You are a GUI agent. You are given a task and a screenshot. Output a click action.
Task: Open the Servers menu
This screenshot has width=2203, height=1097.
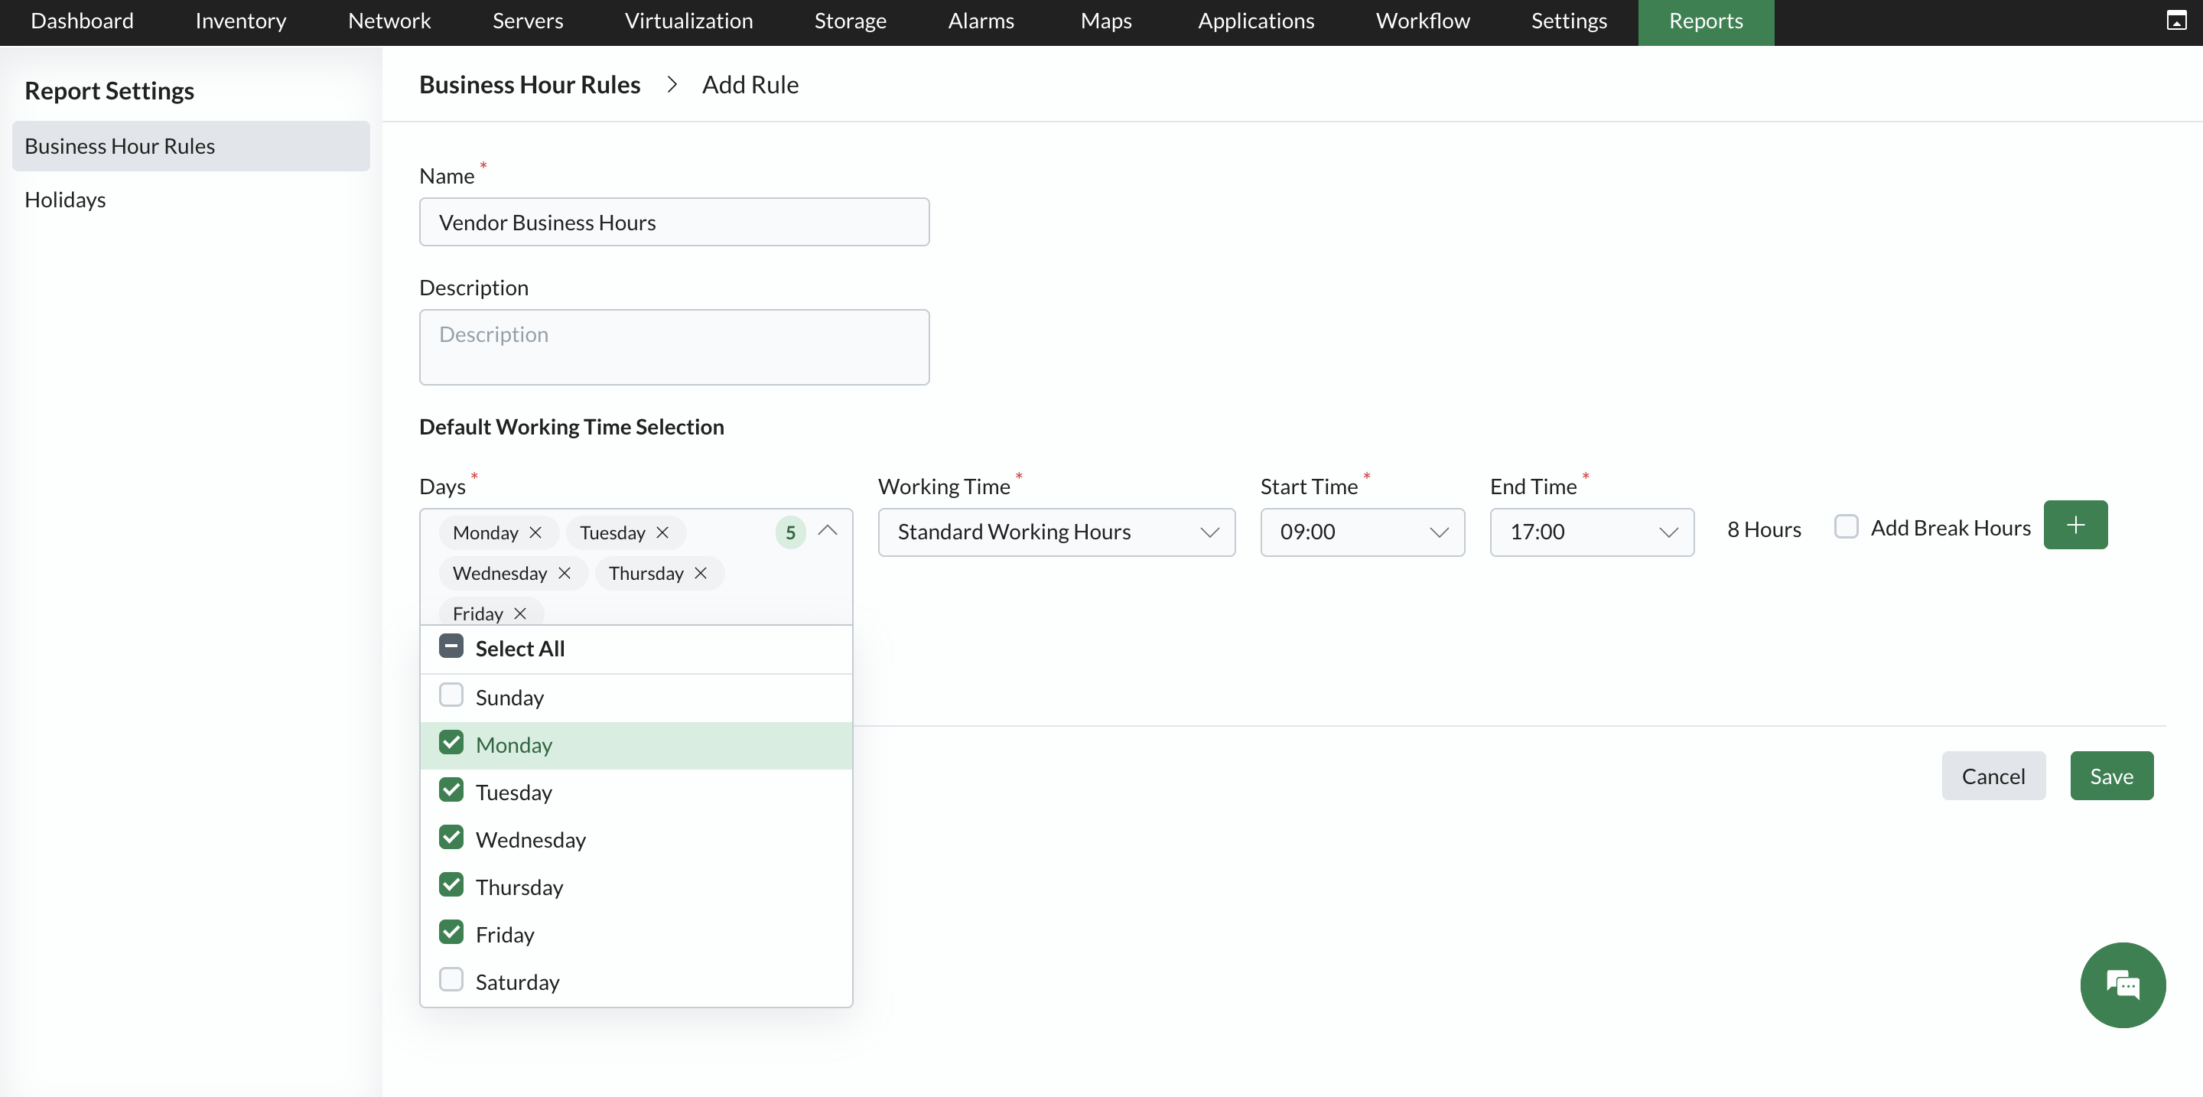coord(528,21)
